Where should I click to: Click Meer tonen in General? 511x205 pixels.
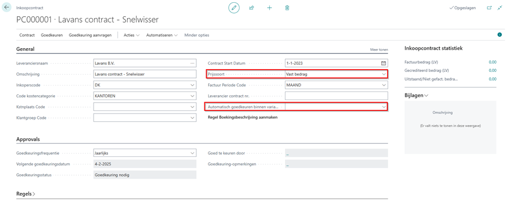(x=379, y=50)
